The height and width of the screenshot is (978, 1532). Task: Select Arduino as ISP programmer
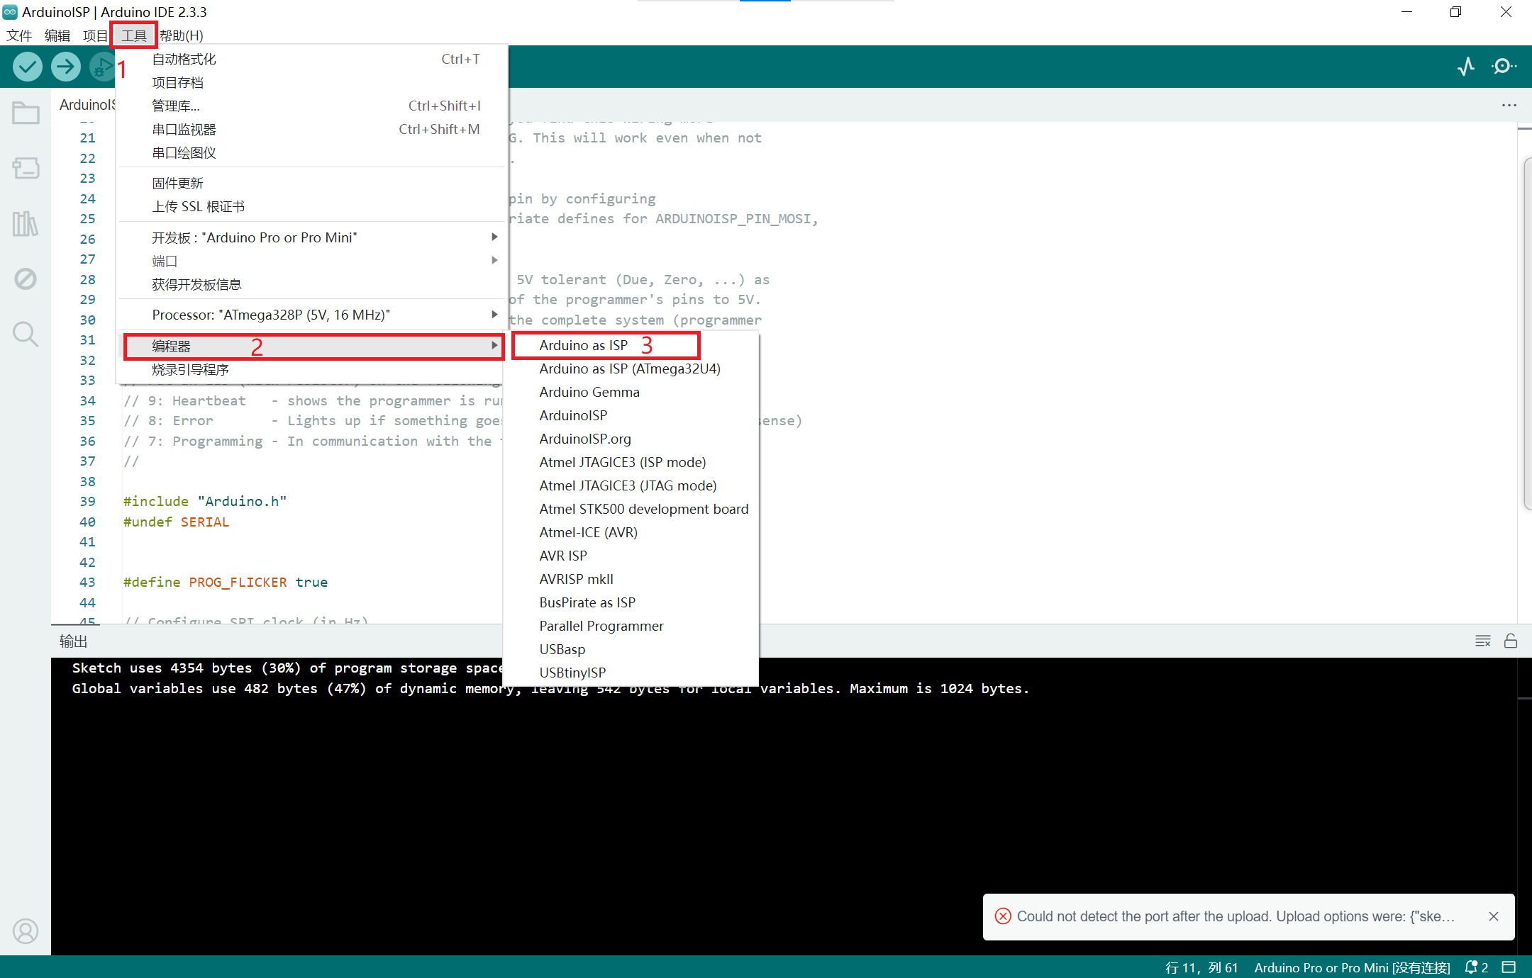(631, 345)
